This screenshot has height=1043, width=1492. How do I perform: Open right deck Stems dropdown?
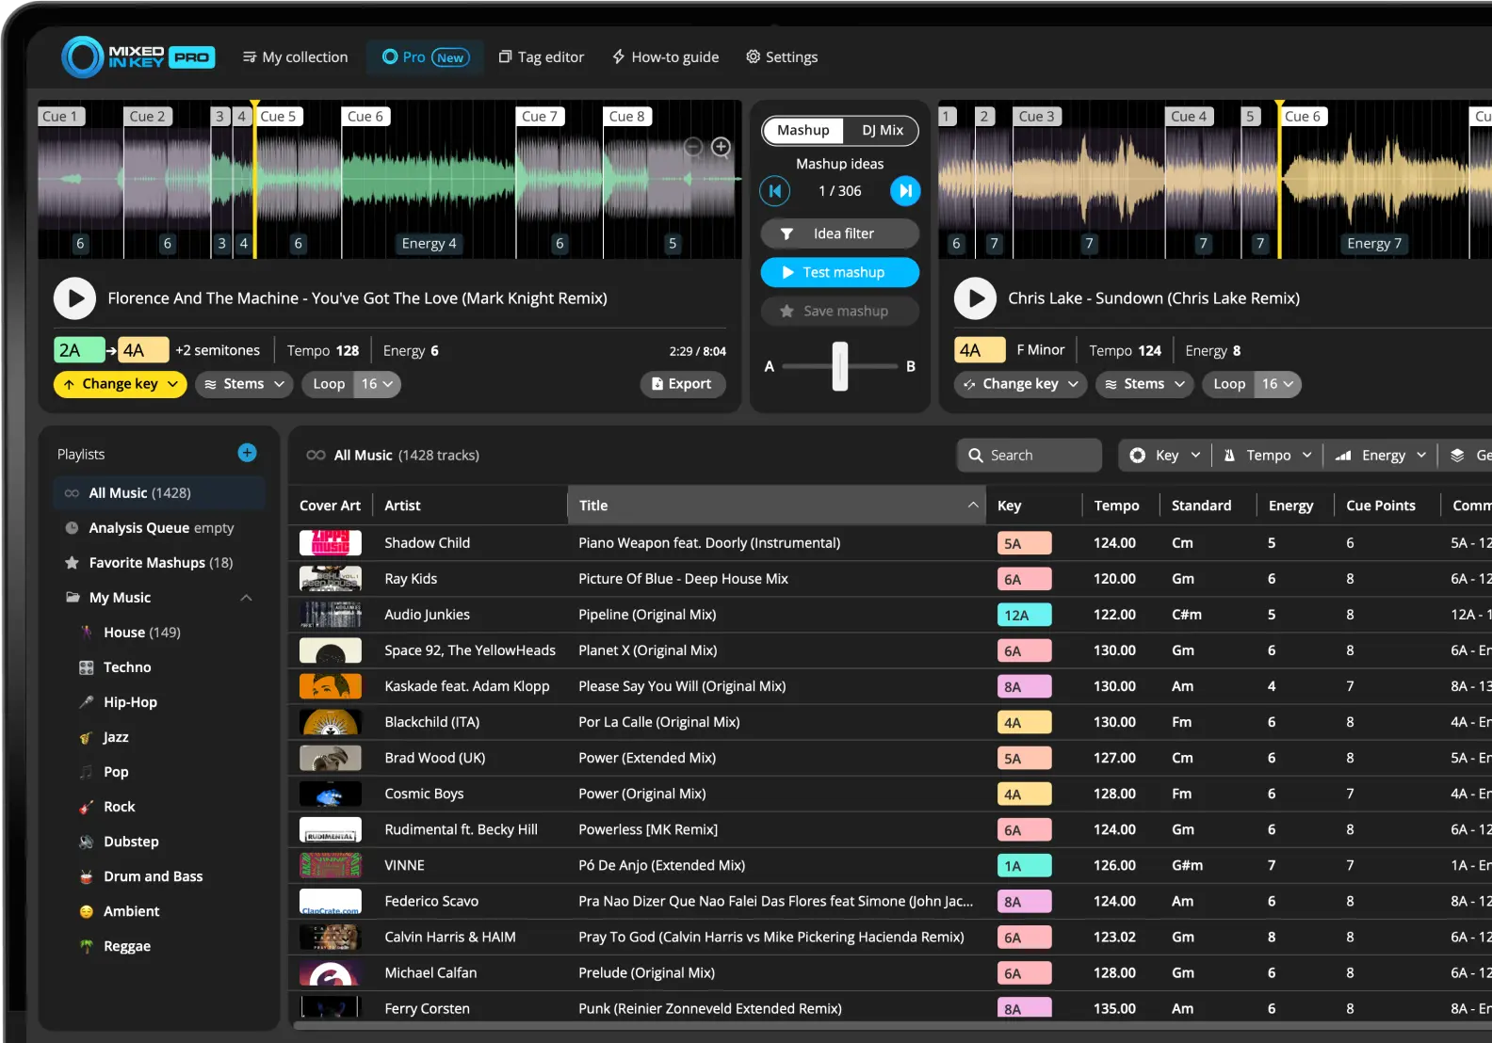click(1144, 384)
